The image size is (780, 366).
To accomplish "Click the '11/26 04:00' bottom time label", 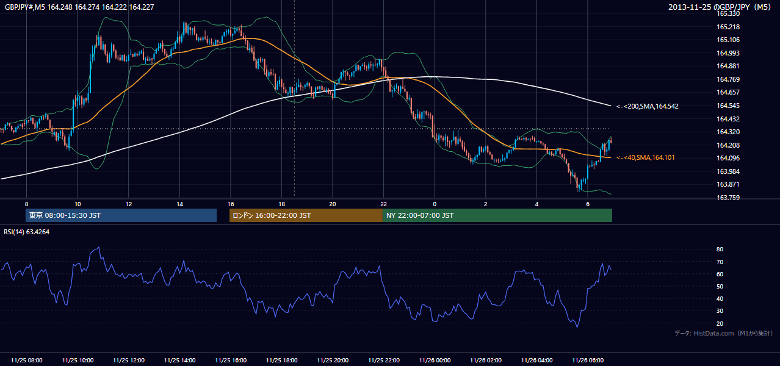I will [x=536, y=361].
